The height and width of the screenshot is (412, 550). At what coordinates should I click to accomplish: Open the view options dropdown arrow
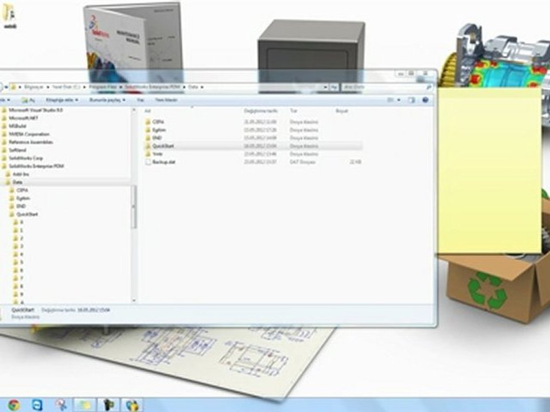[x=399, y=100]
